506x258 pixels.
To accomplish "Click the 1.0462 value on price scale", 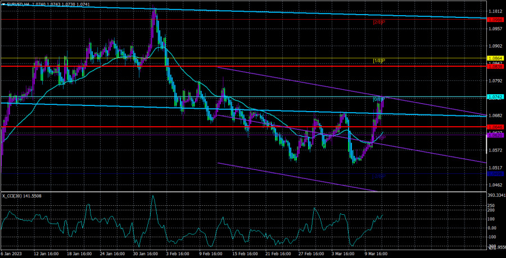I will pos(495,185).
